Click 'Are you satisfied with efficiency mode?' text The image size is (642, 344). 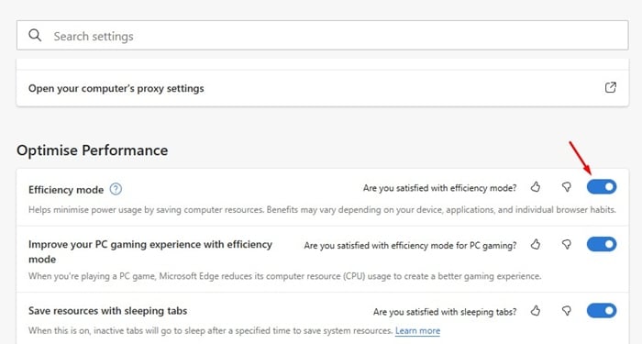click(x=439, y=188)
